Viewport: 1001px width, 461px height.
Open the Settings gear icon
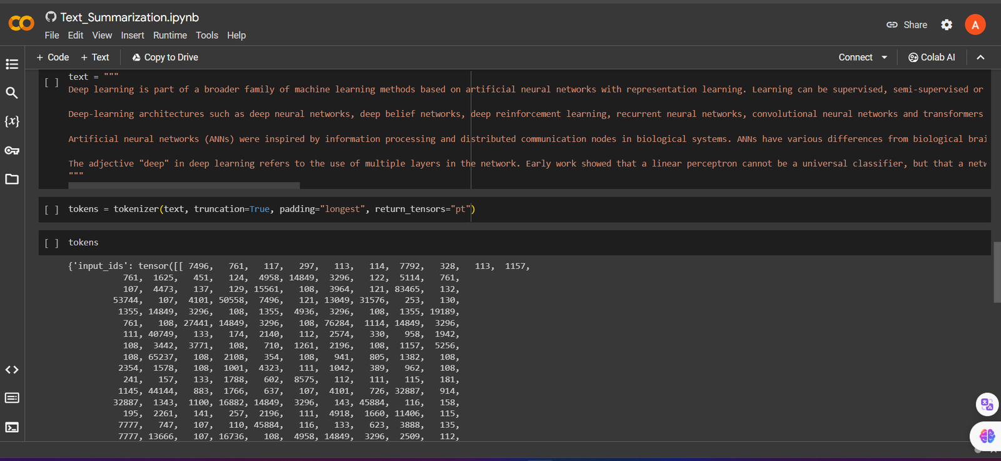coord(947,24)
